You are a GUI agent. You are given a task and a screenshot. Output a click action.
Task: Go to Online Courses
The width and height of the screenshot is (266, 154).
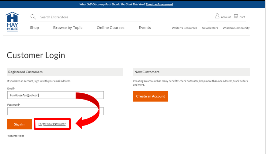click(x=111, y=28)
